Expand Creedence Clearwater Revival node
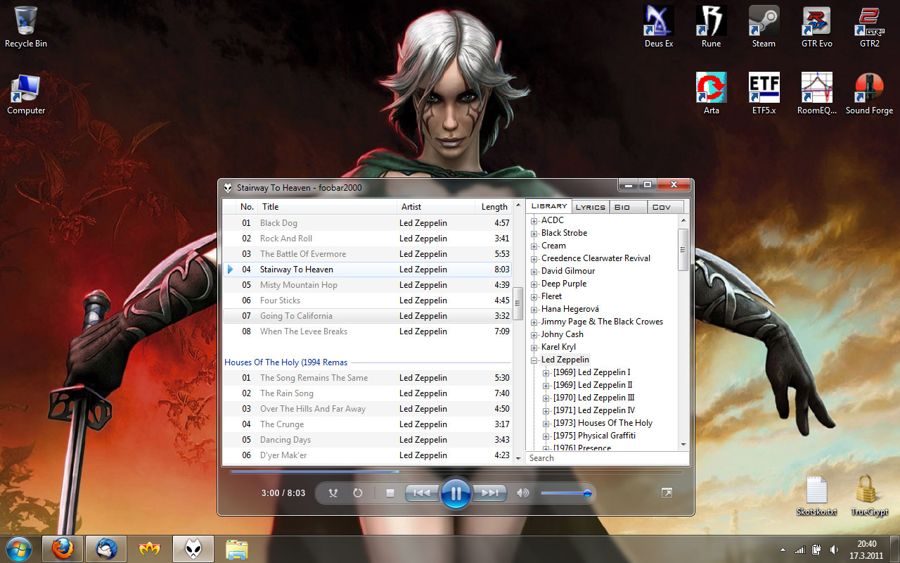The height and width of the screenshot is (563, 900). [x=534, y=259]
